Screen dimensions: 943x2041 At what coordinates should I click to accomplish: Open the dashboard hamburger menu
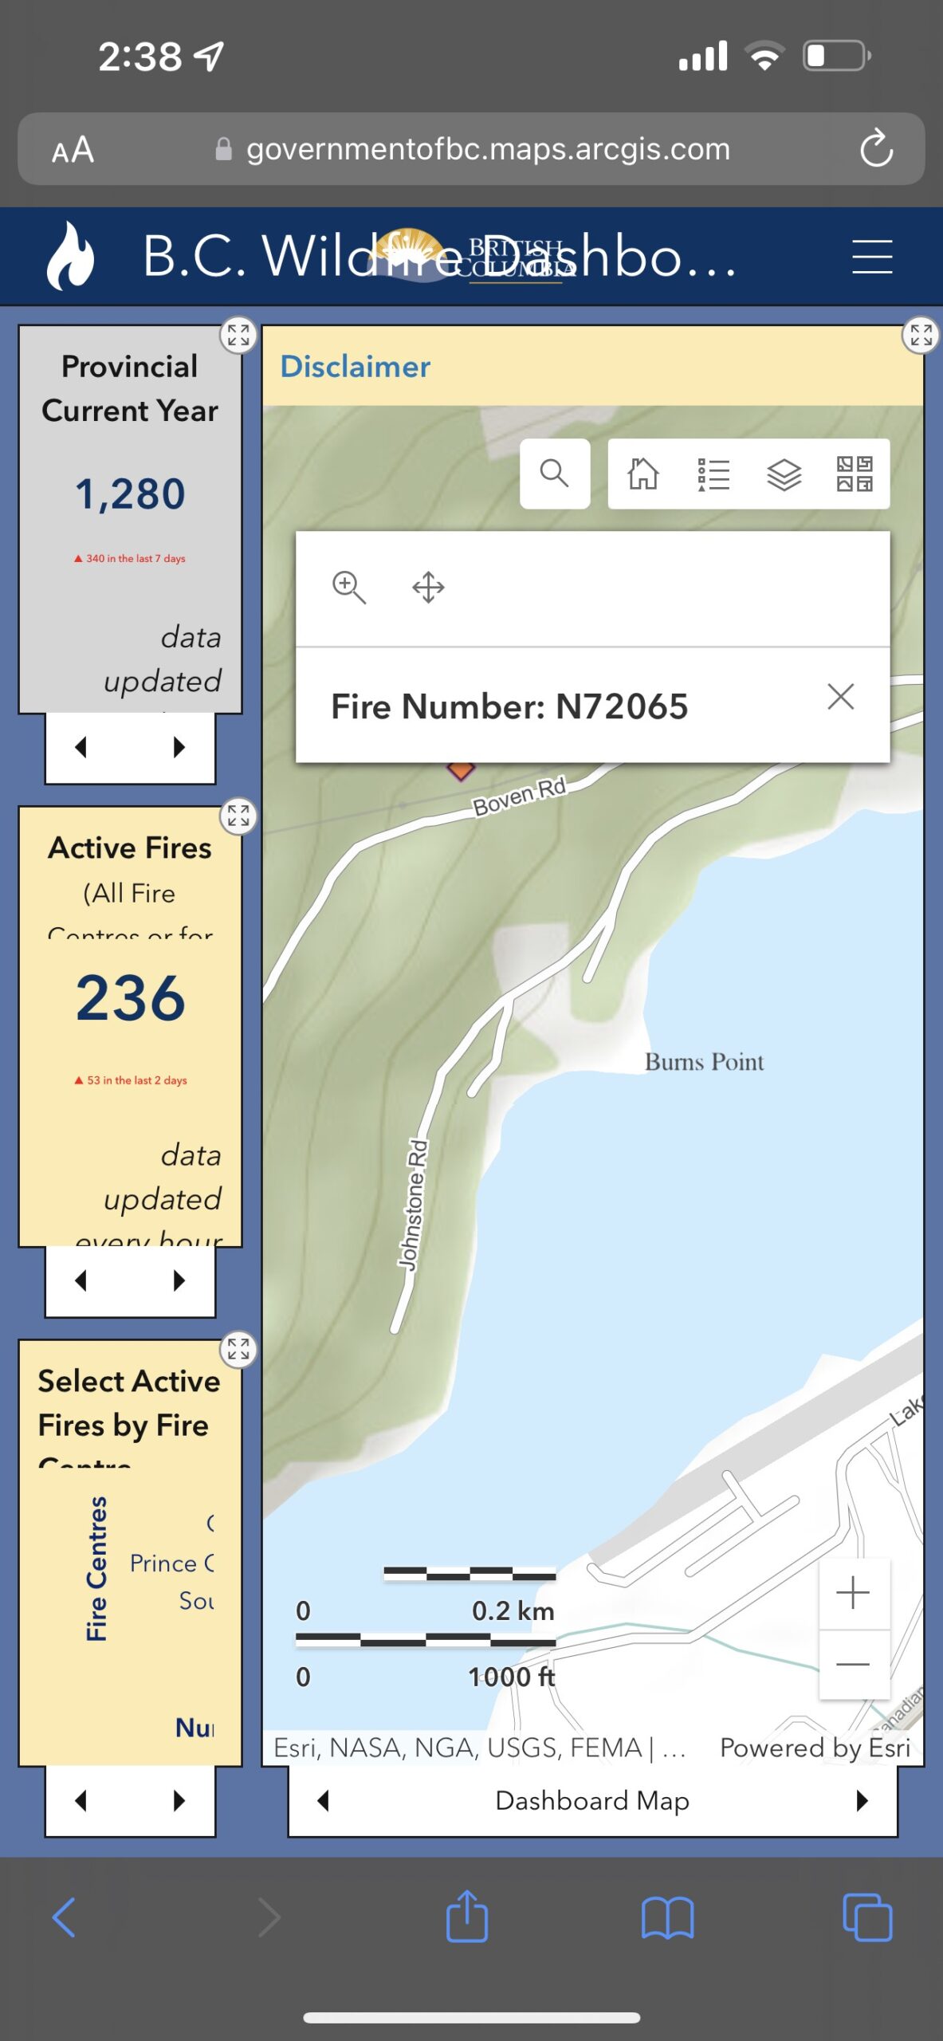coord(871,257)
